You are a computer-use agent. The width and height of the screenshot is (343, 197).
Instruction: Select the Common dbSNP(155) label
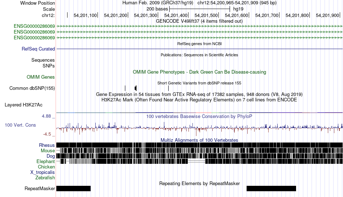[32, 88]
